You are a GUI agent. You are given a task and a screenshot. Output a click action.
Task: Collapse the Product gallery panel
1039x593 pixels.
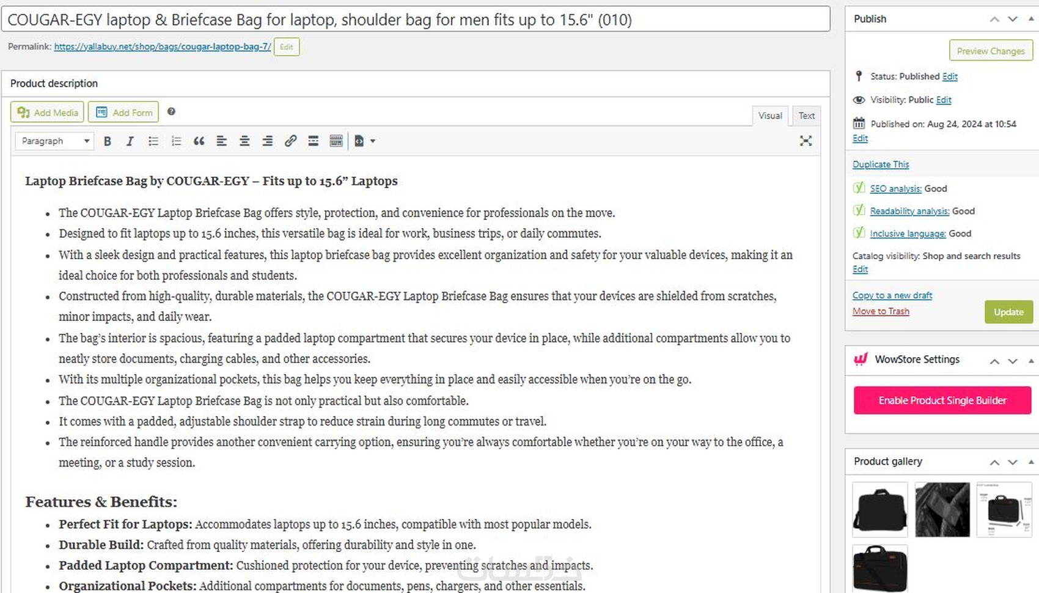point(1031,462)
